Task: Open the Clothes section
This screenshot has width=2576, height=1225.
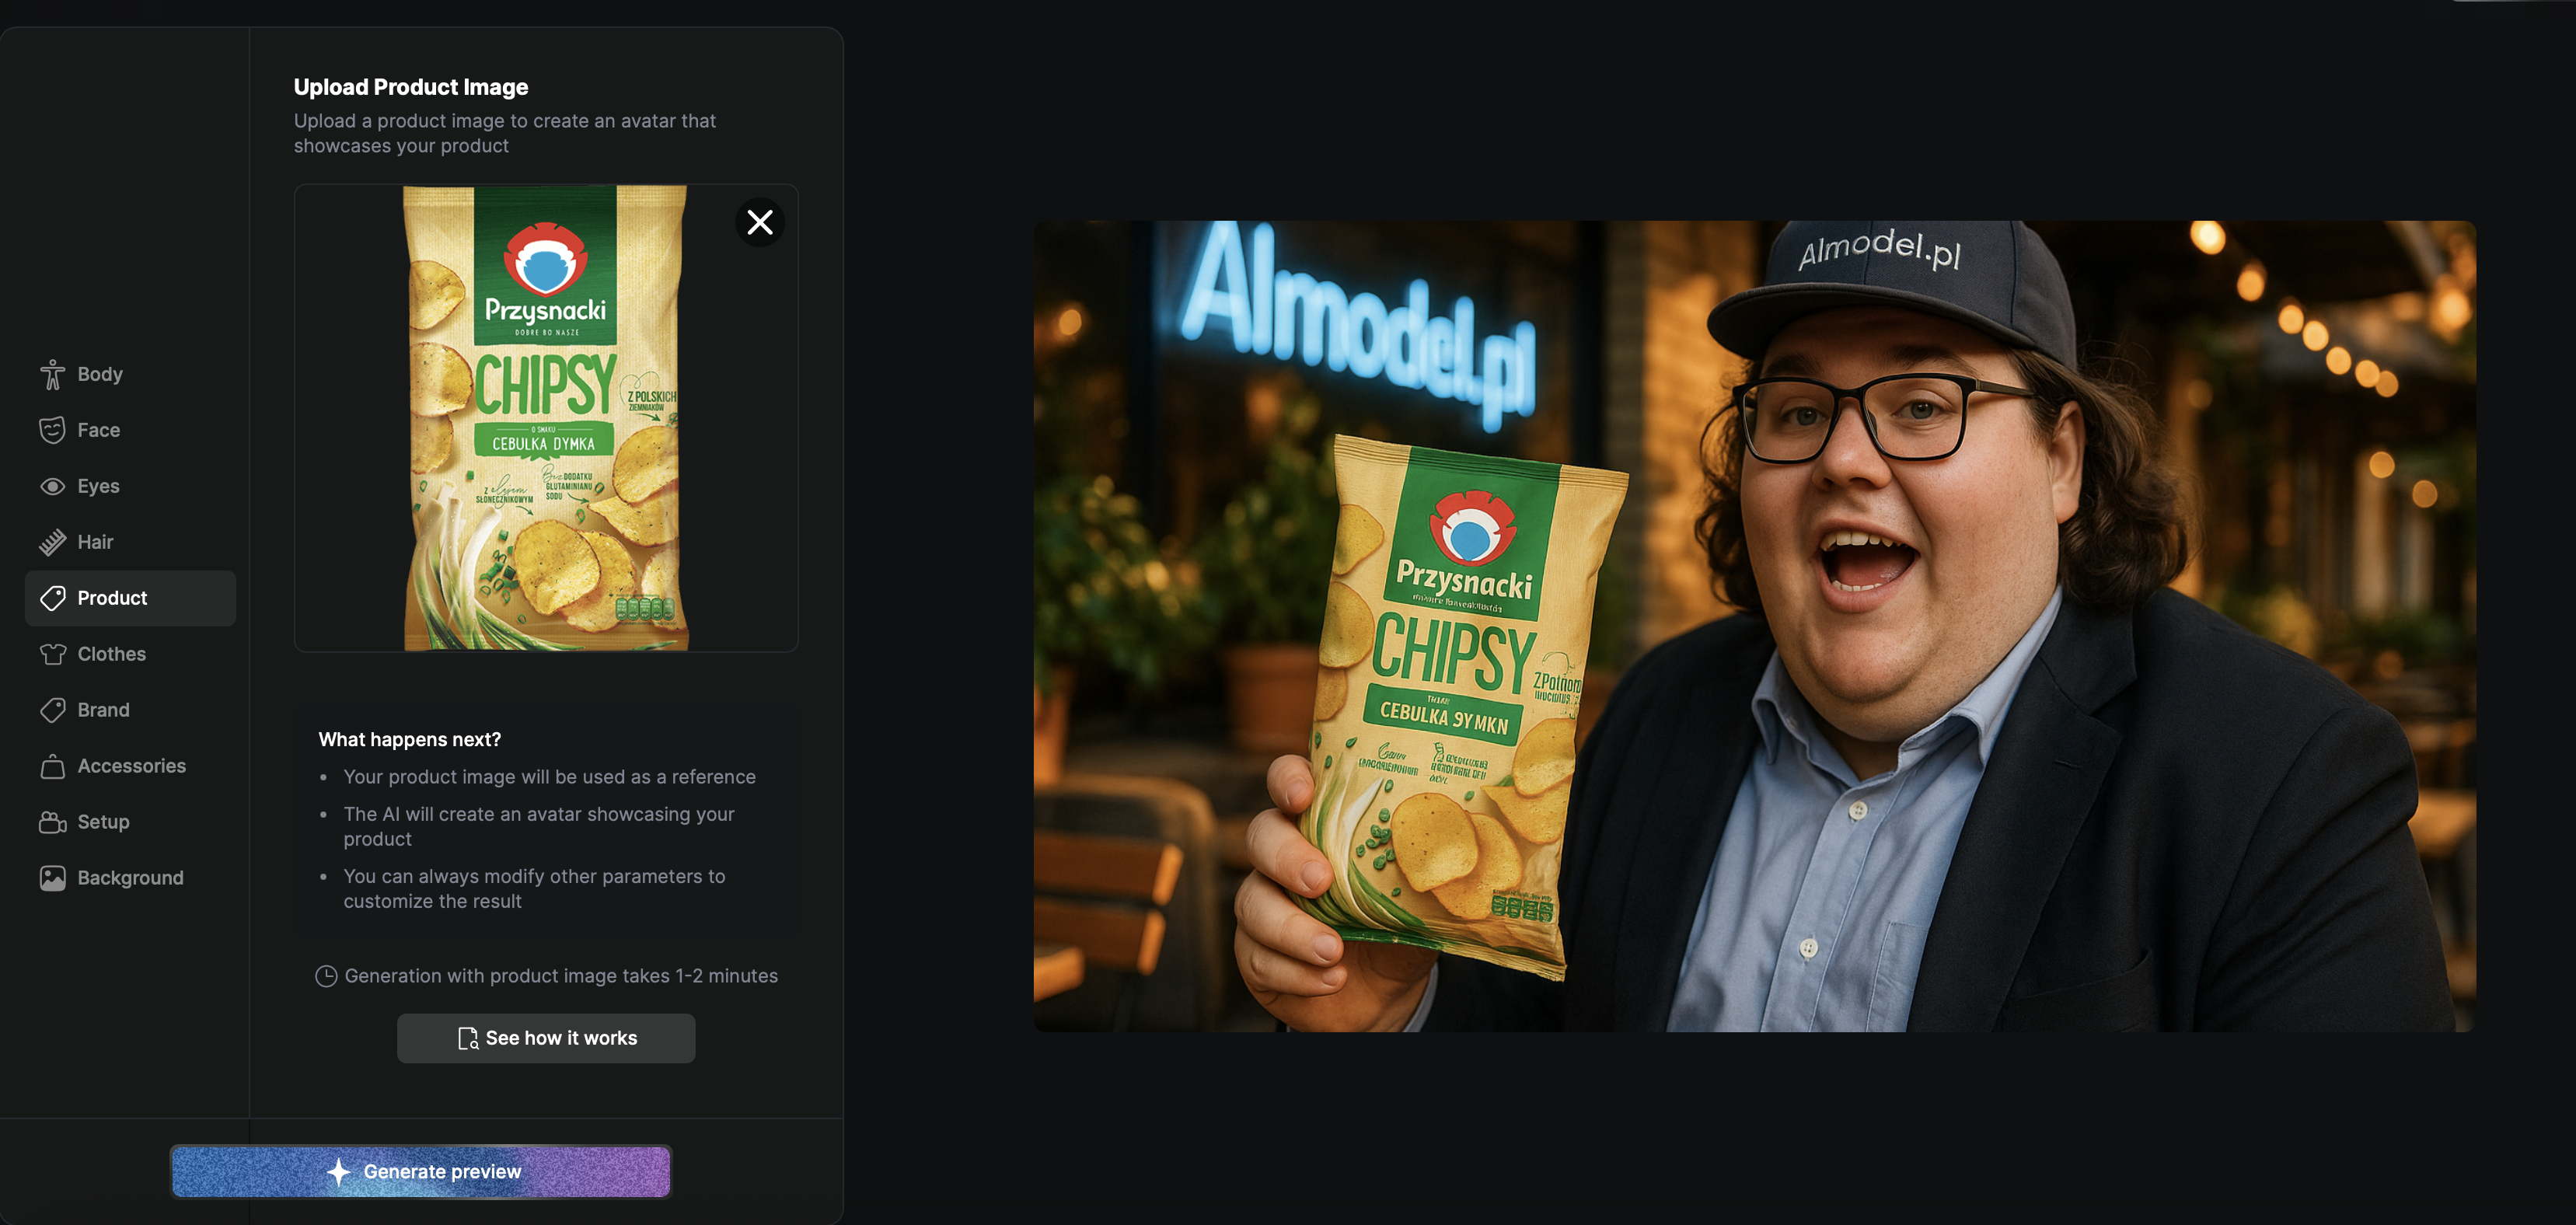Action: [x=130, y=654]
